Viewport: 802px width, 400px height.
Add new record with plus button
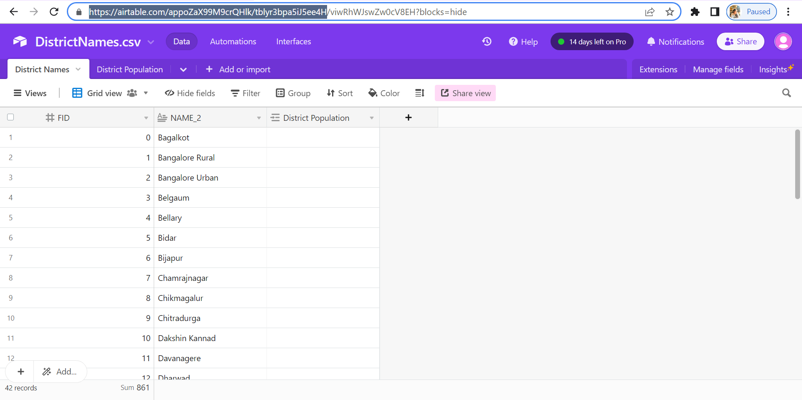(20, 372)
